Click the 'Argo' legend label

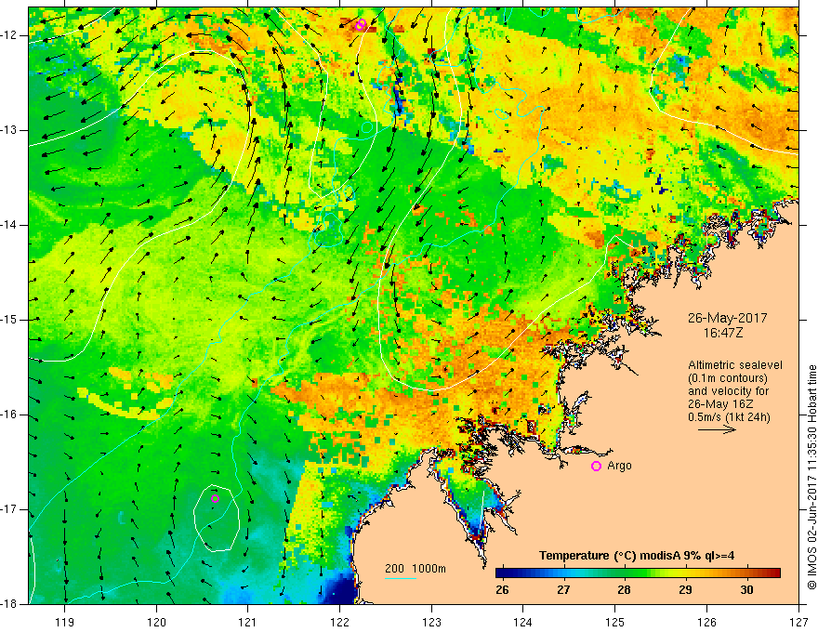point(619,466)
